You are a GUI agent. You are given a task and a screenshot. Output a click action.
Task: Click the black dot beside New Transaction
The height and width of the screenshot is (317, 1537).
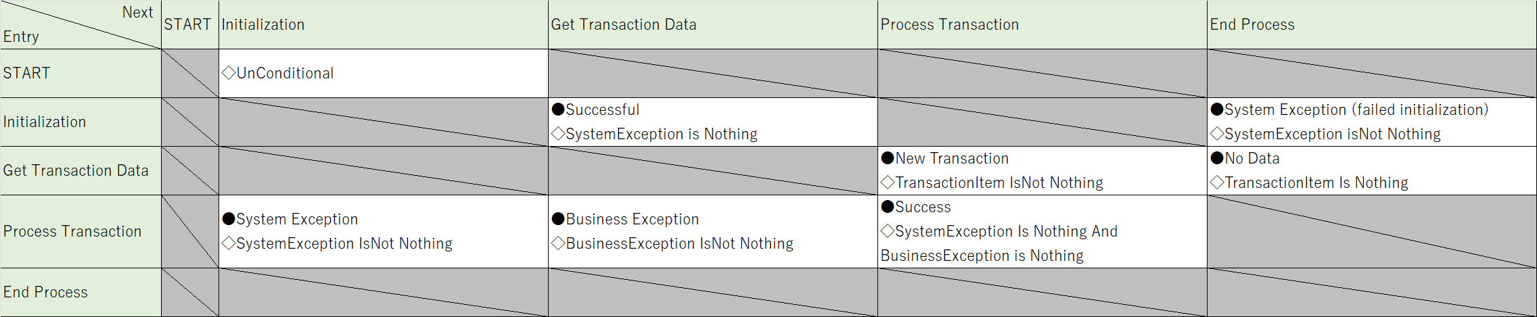[888, 158]
